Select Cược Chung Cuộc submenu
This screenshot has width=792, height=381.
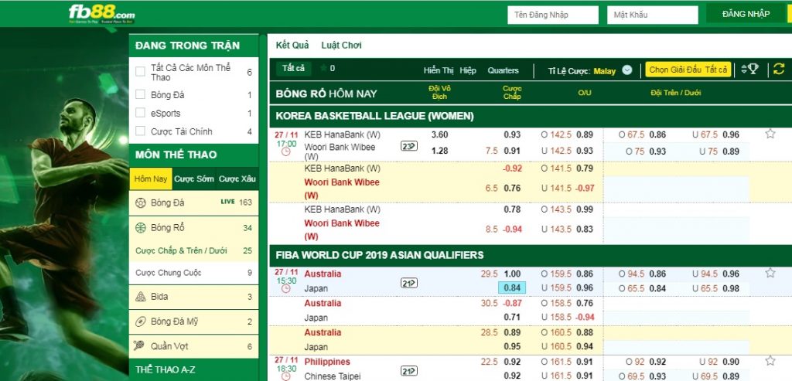point(193,273)
